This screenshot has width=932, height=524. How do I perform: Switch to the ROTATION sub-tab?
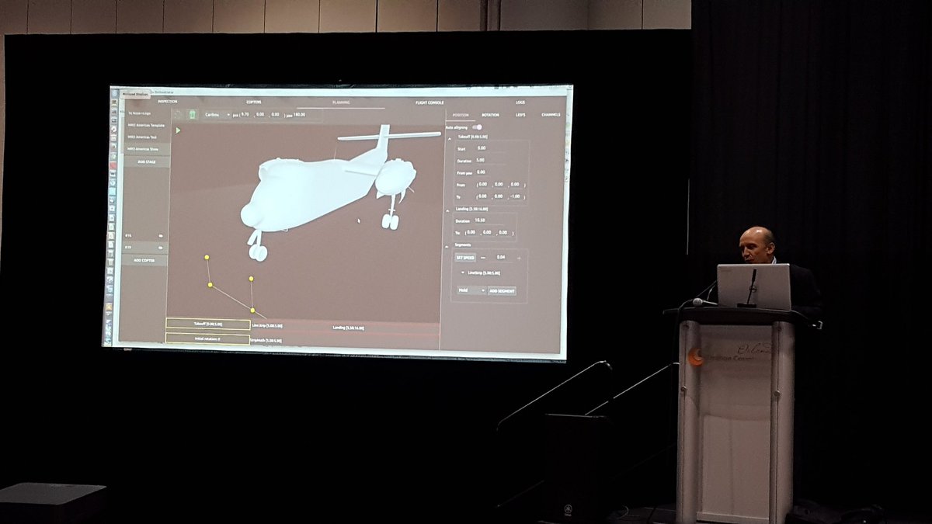point(490,115)
